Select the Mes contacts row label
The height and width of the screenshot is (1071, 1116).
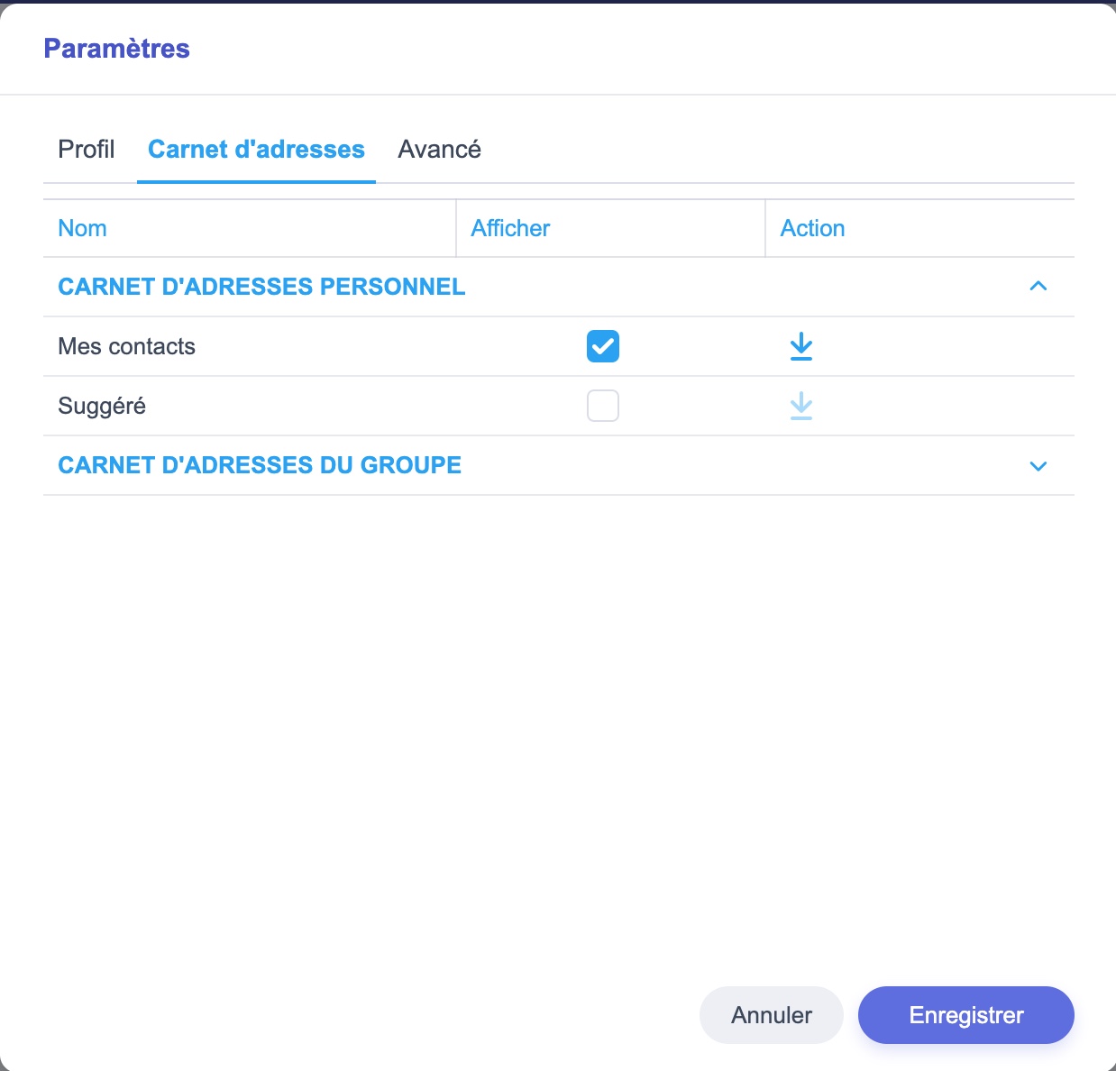tap(126, 346)
